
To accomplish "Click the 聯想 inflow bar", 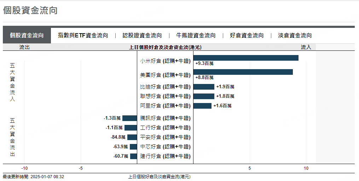I will pyautogui.click(x=204, y=96).
